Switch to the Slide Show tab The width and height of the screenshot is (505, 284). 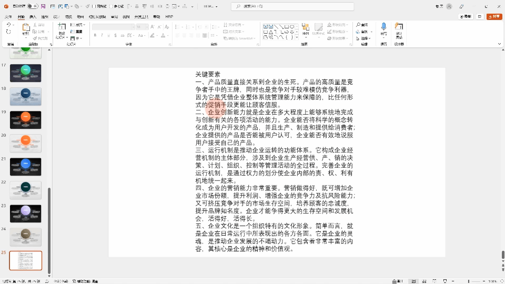(97, 17)
